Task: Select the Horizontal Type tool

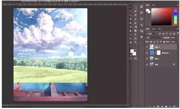Action: point(136,35)
